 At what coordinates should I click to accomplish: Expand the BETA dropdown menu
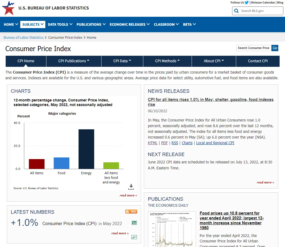[x=189, y=24]
